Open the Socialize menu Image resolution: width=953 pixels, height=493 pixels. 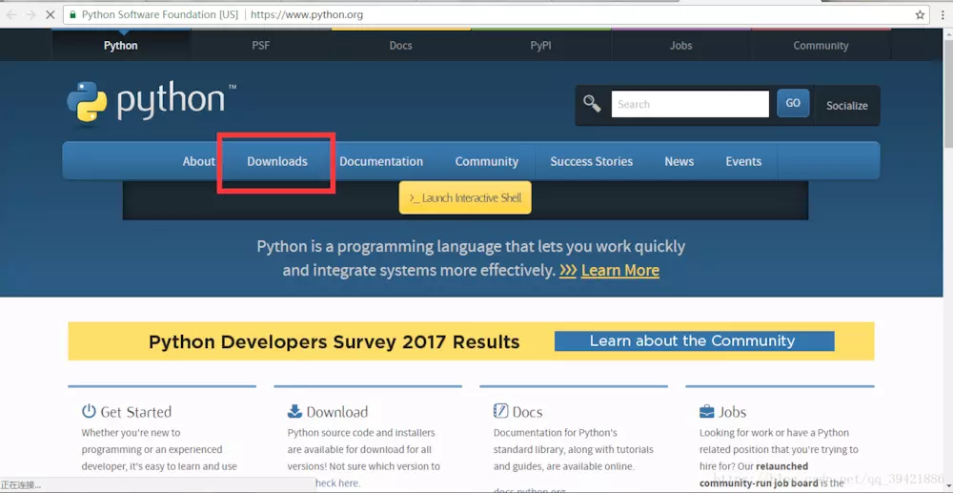(846, 105)
